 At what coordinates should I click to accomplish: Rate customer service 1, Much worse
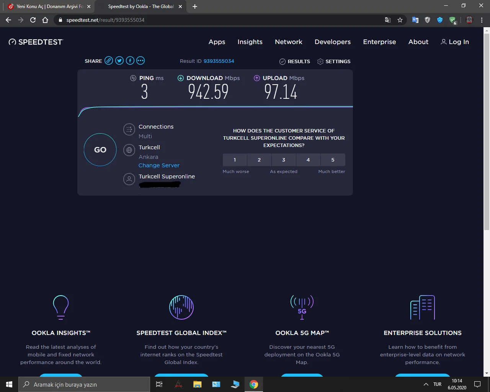click(x=235, y=160)
